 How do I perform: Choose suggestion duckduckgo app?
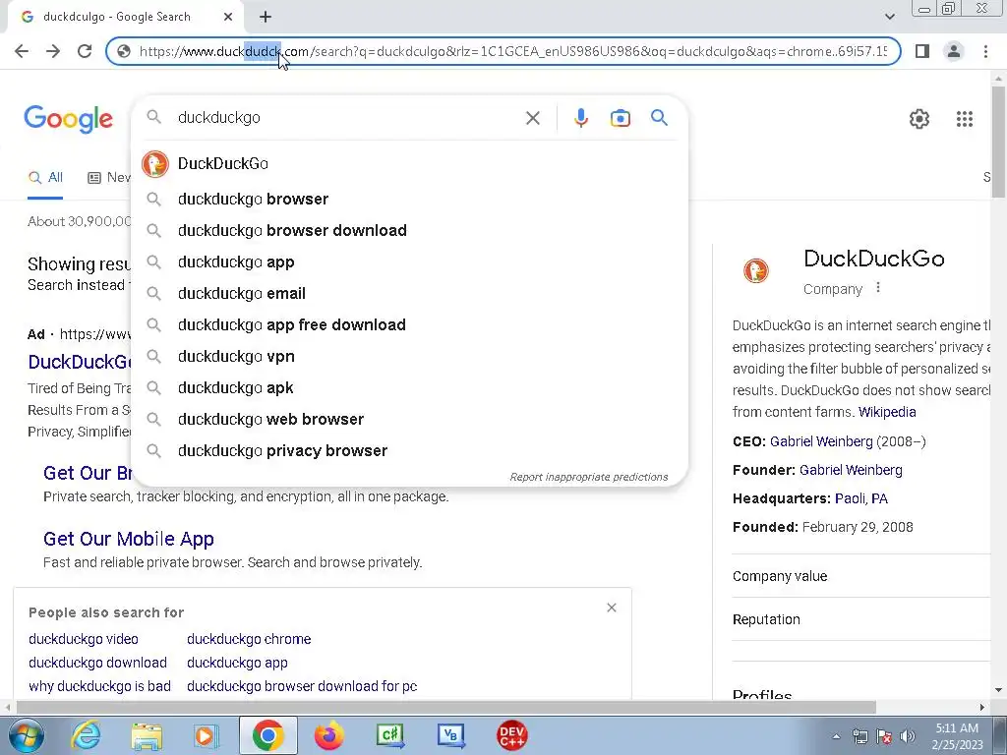tap(409, 261)
